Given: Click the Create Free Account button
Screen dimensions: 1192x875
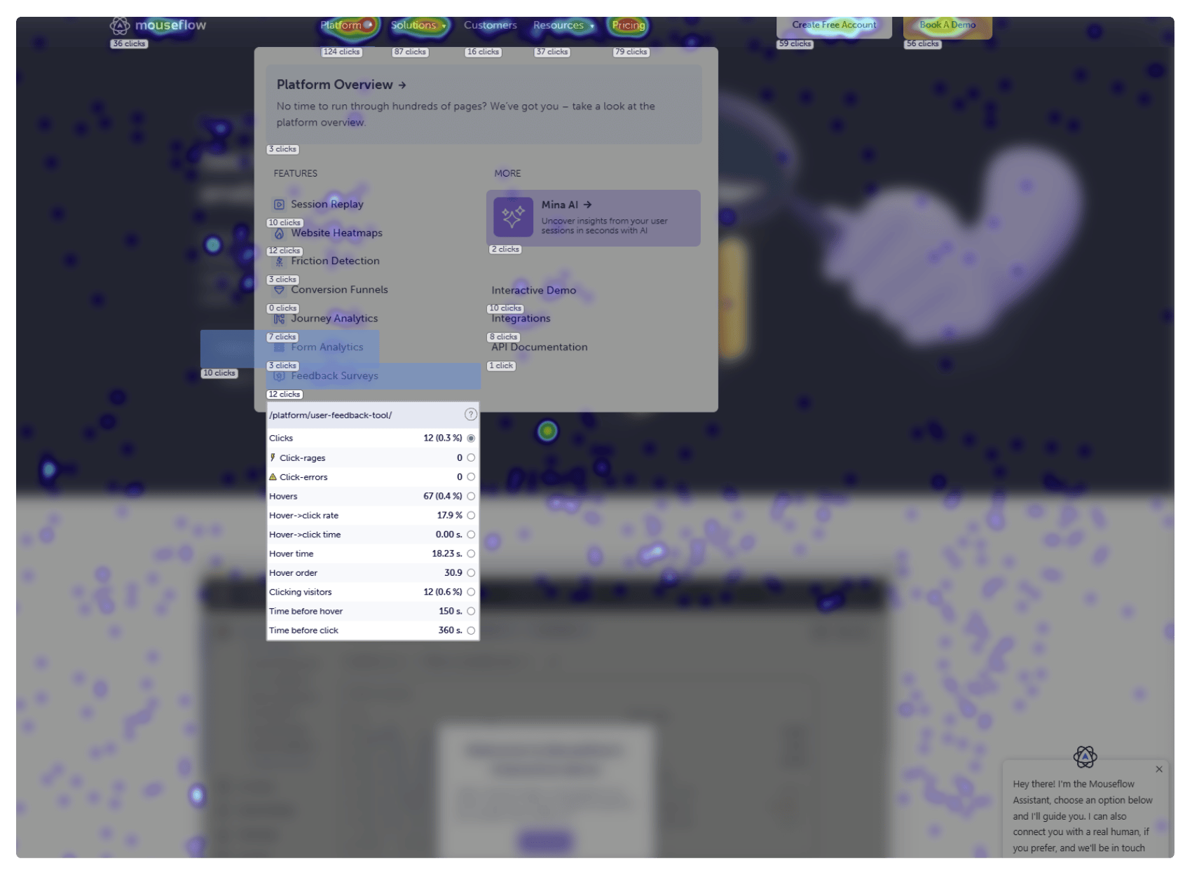Looking at the screenshot, I should point(833,25).
